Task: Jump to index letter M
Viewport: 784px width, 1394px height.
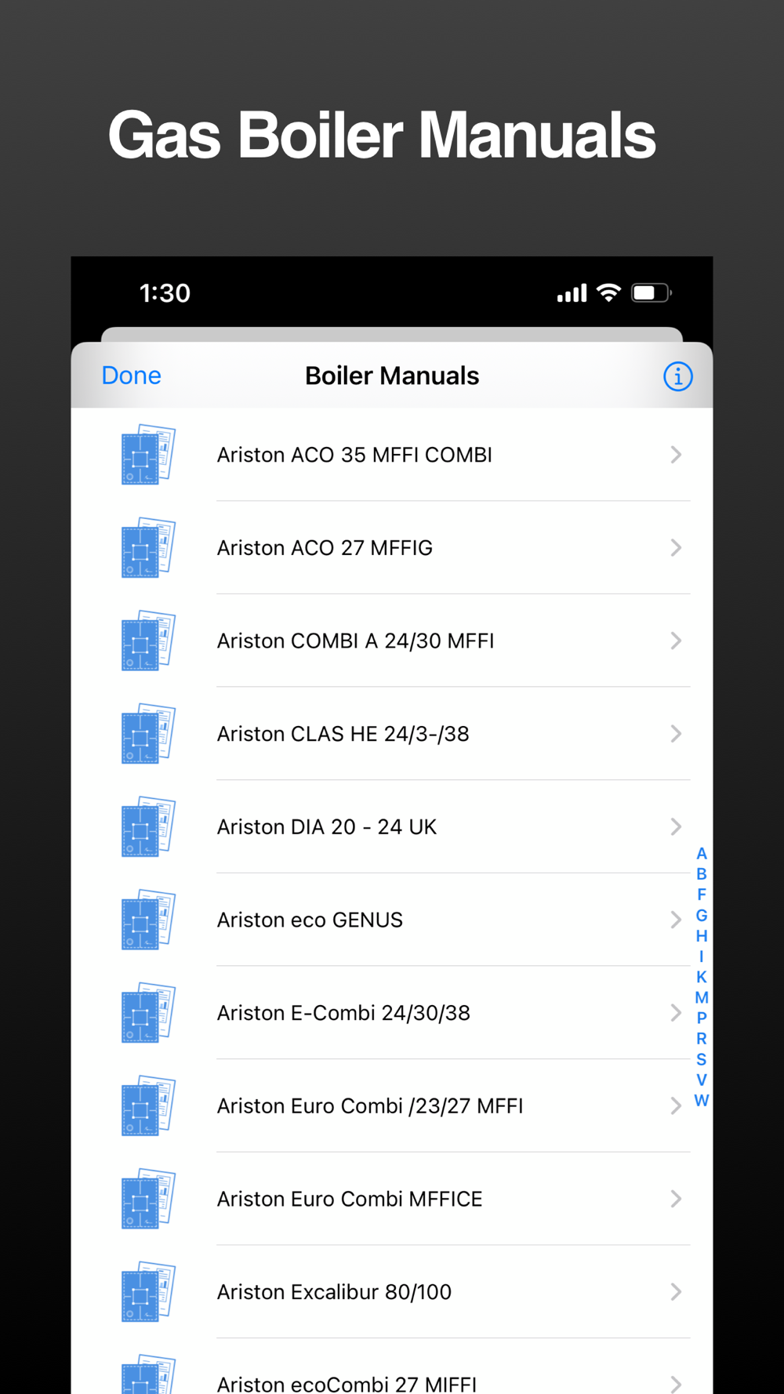Action: pyautogui.click(x=702, y=997)
